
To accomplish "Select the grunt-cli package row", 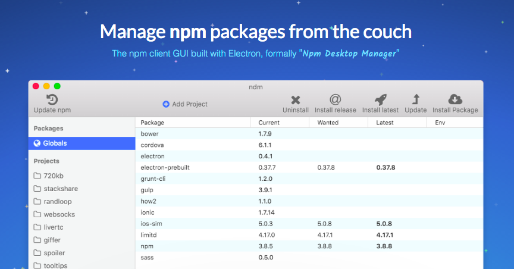I will pos(309,179).
